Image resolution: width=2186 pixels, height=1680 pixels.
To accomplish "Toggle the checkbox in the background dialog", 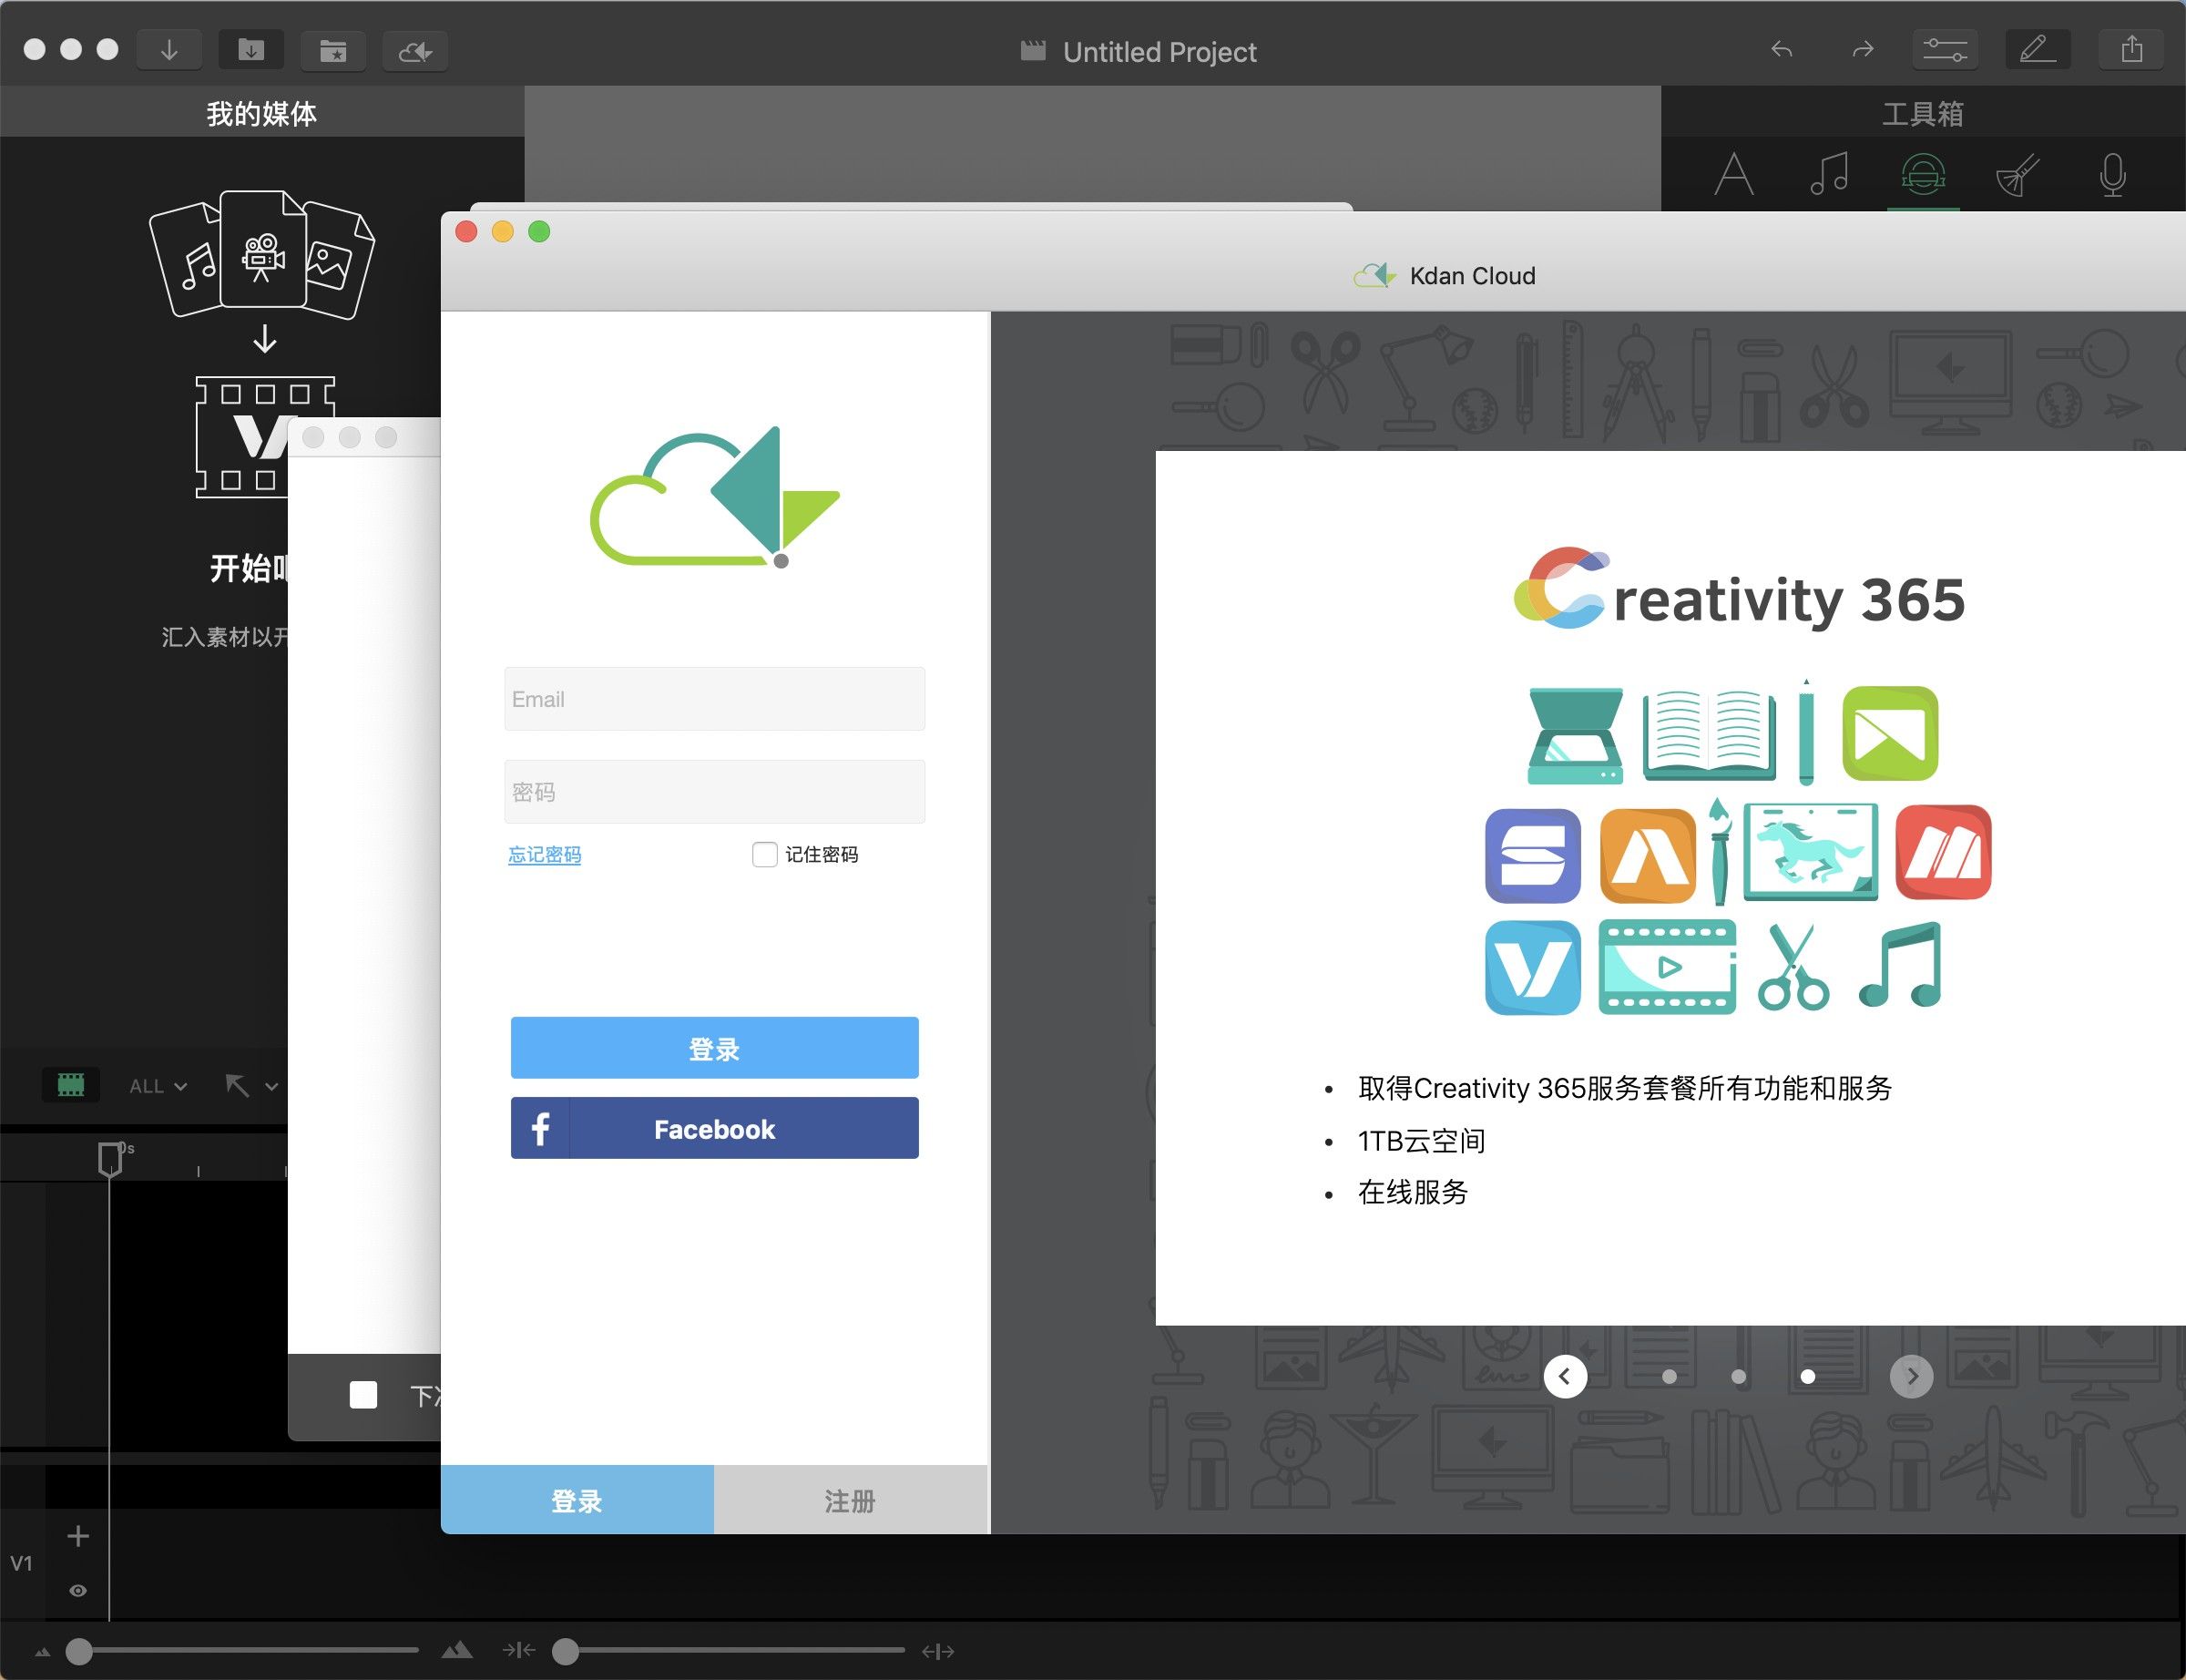I will pos(363,1395).
